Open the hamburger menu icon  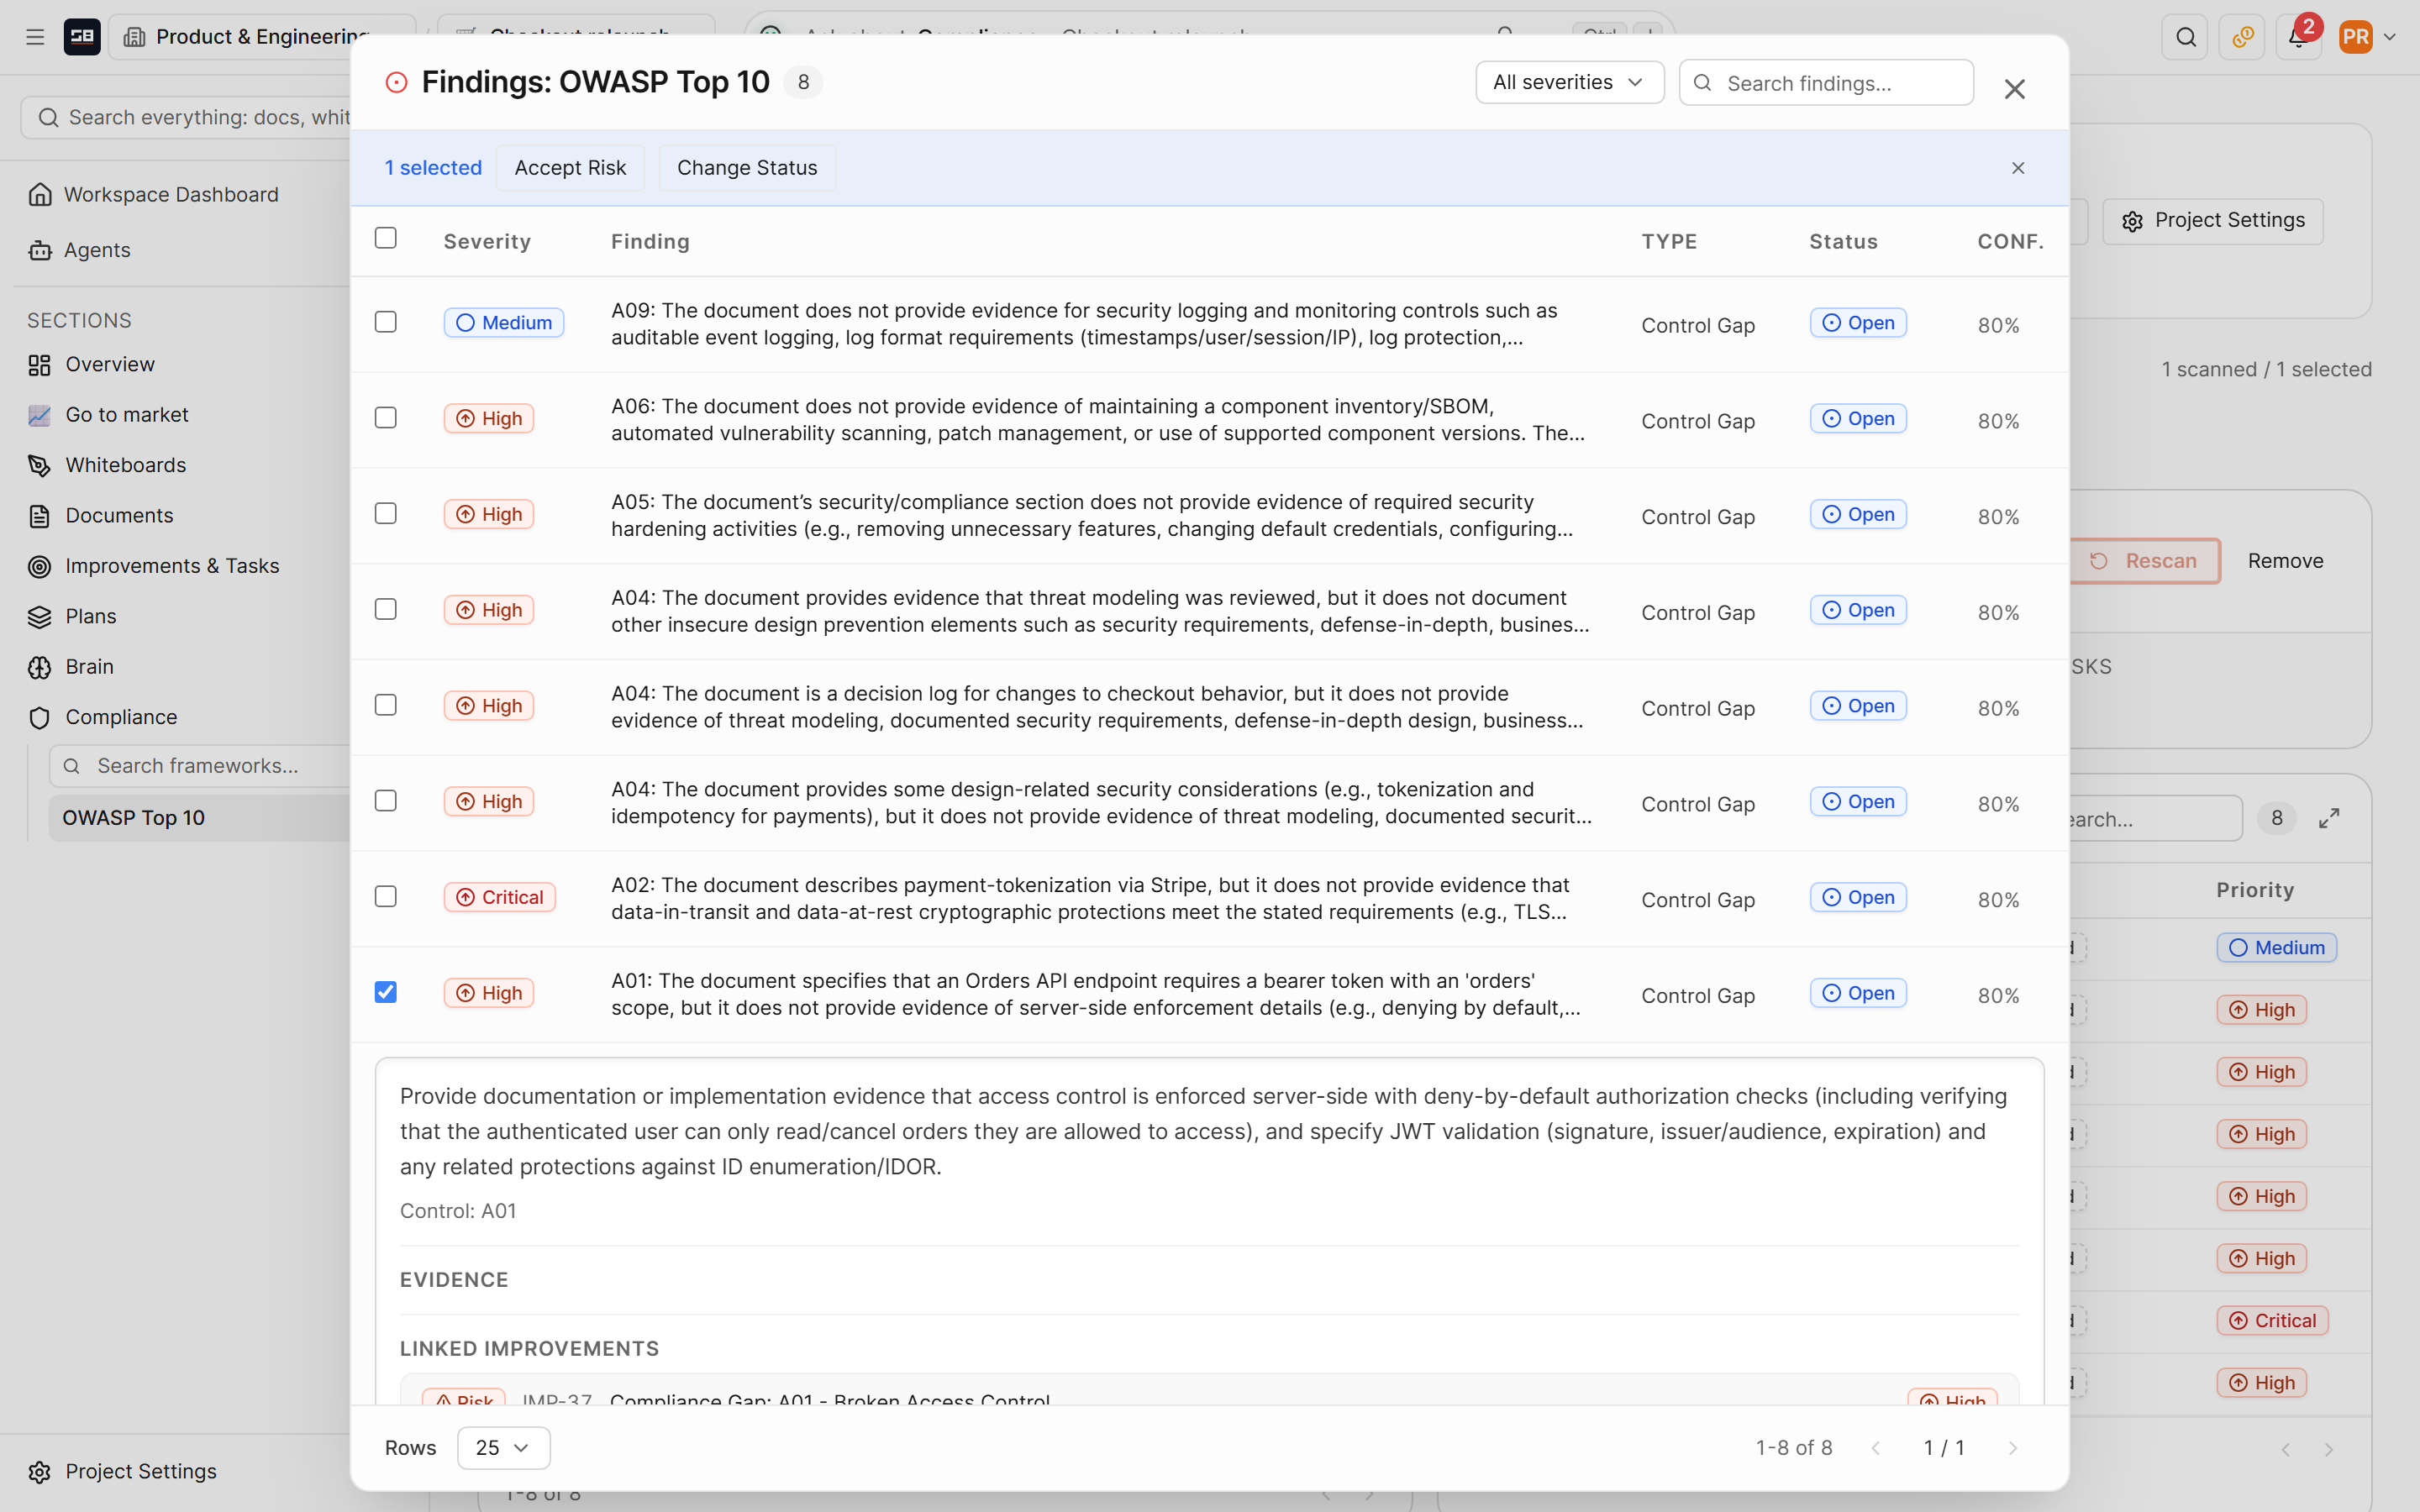35,37
